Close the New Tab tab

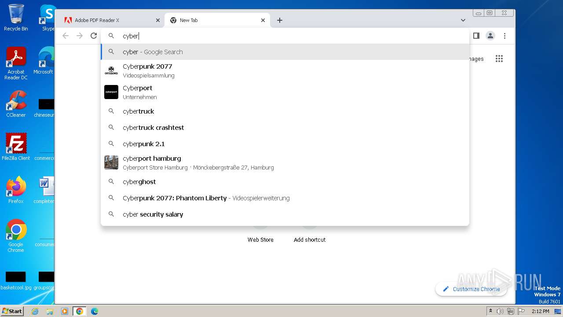tap(263, 20)
